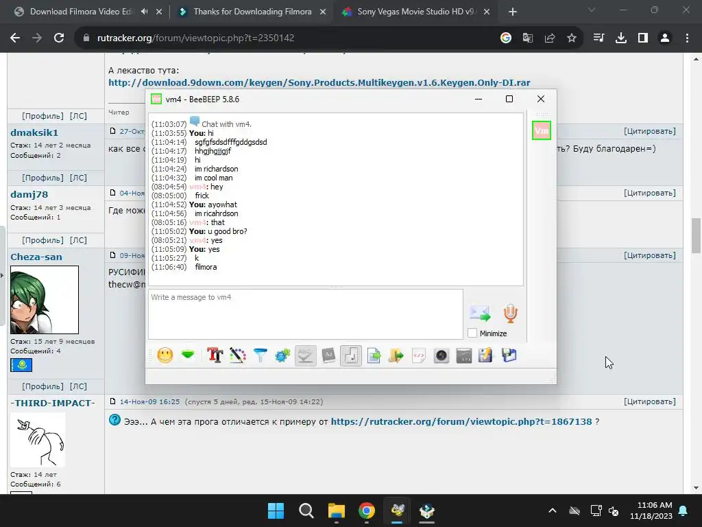Open the clock showing 11:06 AM
Image resolution: width=702 pixels, height=527 pixels.
point(651,511)
